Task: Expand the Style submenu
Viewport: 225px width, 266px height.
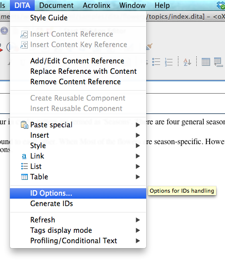Action: click(78, 146)
